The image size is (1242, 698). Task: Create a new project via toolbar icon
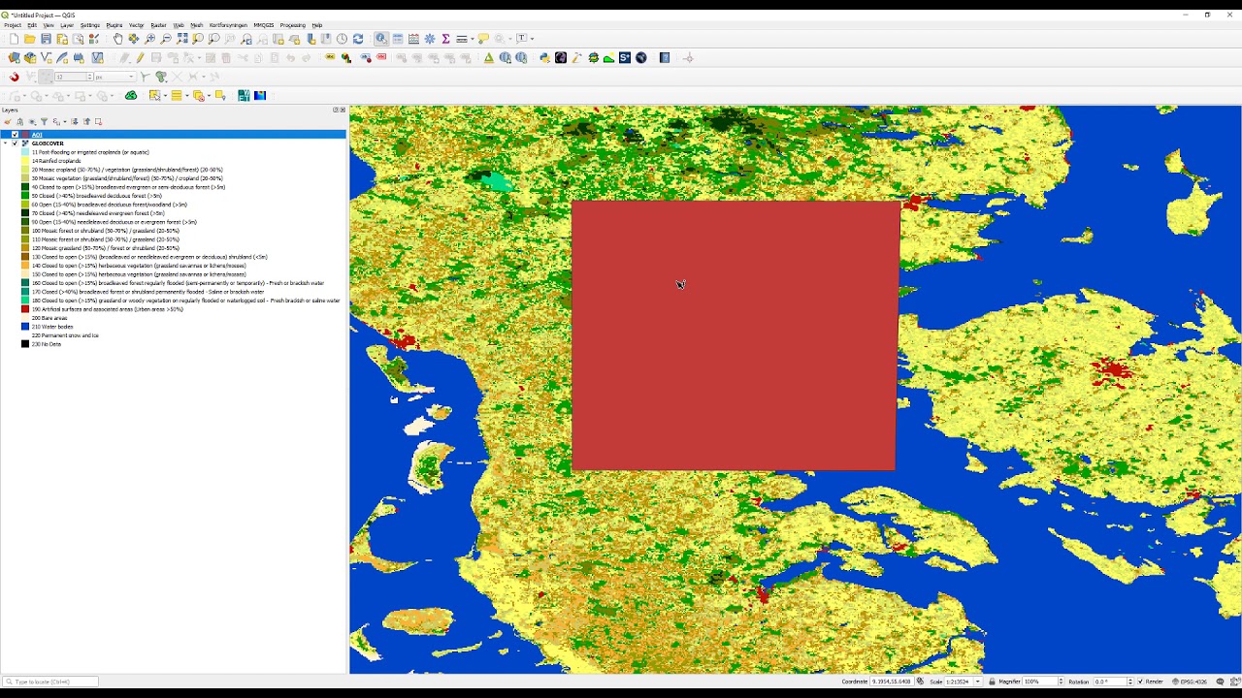pyautogui.click(x=14, y=39)
